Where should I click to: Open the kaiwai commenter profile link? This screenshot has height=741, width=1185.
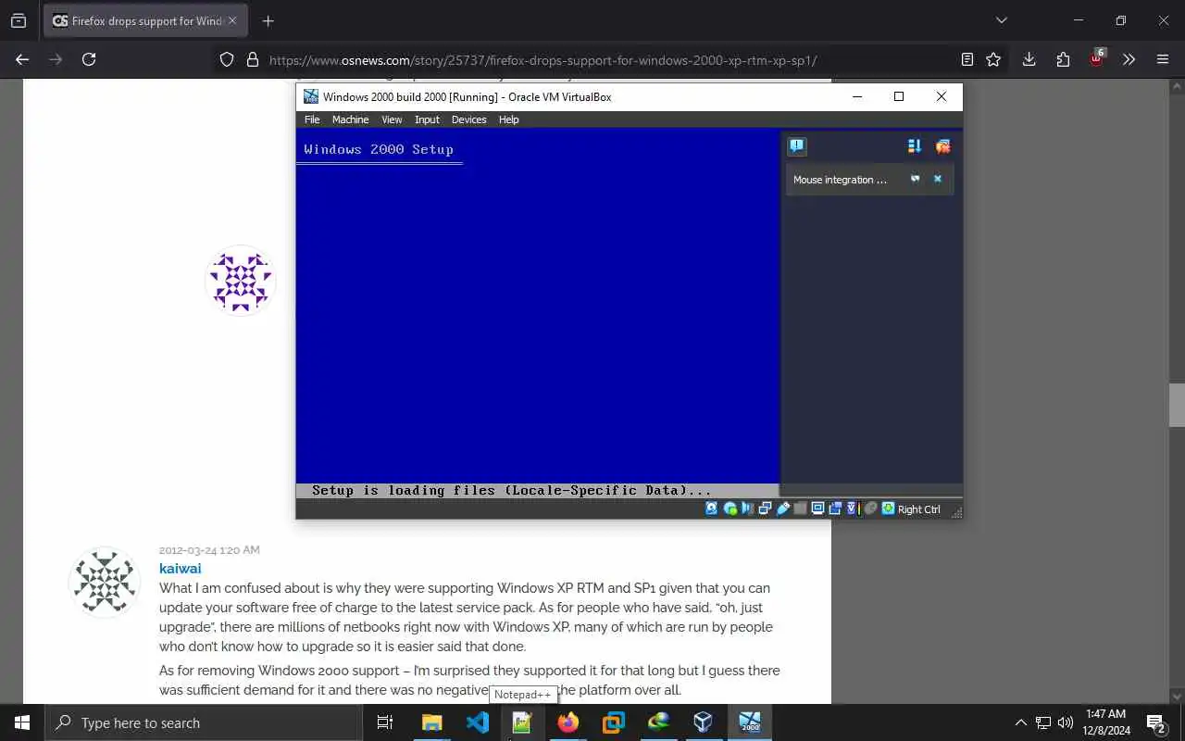click(x=180, y=568)
